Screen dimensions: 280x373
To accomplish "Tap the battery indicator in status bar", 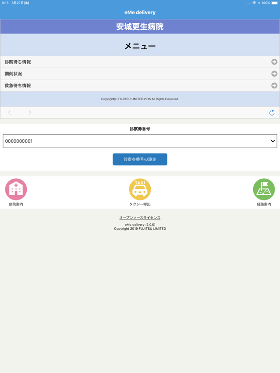I will pos(275,3).
